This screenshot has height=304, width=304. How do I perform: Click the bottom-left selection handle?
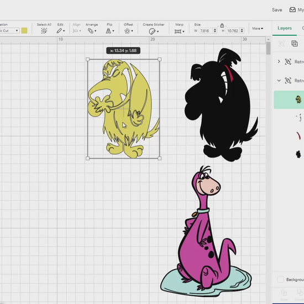tap(88, 159)
